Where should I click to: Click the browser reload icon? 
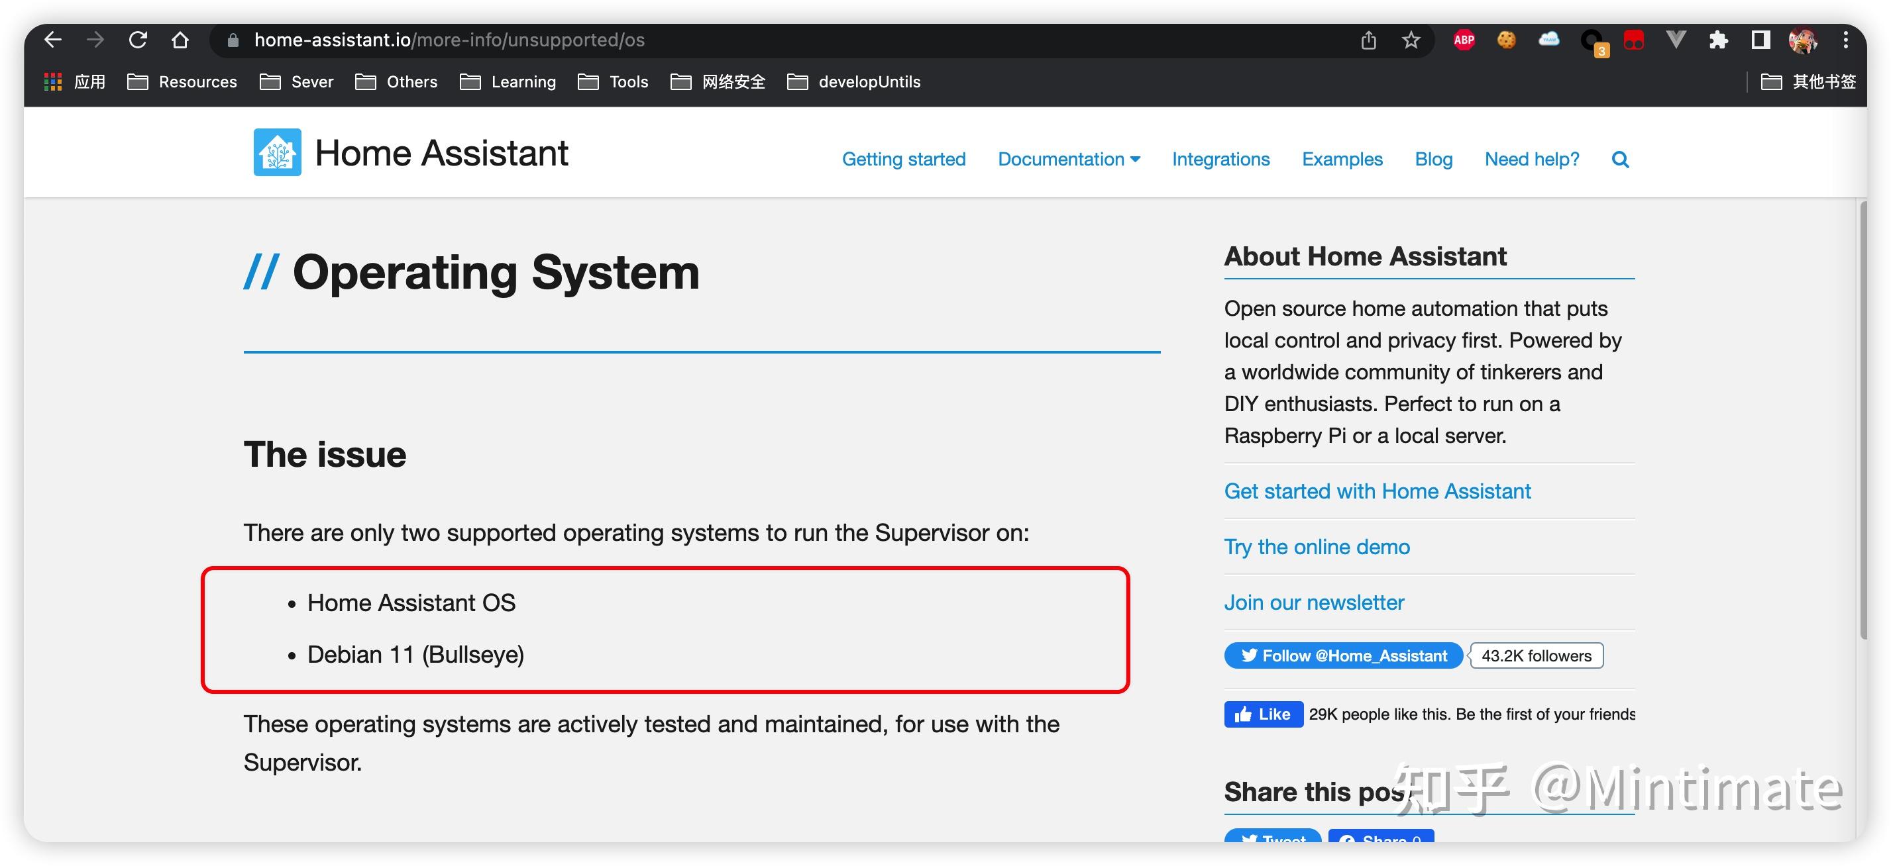(x=138, y=40)
